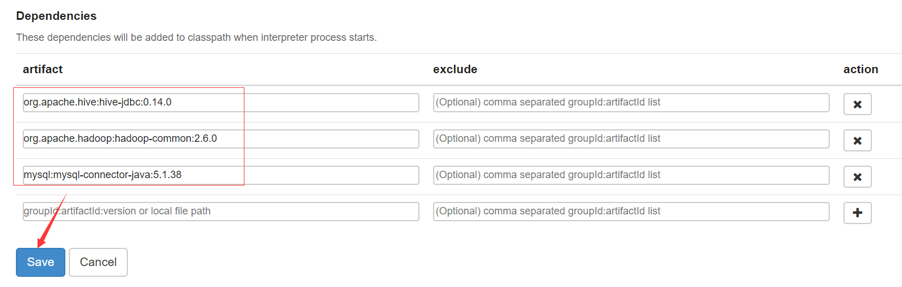The height and width of the screenshot is (287, 902).
Task: Focus the exclude field for hadoop-common
Action: (x=631, y=139)
